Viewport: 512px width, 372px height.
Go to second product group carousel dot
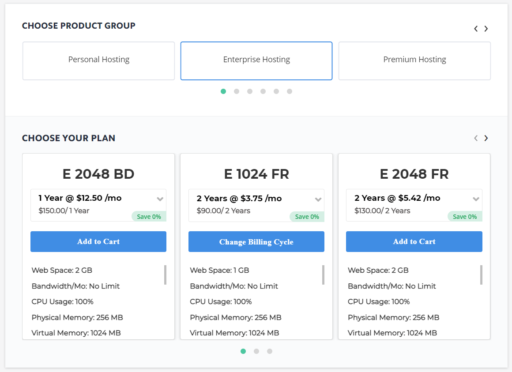[237, 91]
